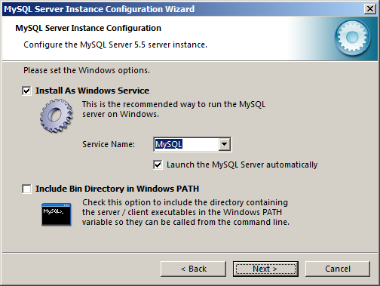The height and width of the screenshot is (286, 380).
Task: Click the gray cogwheel Windows service icon
Action: (57, 115)
